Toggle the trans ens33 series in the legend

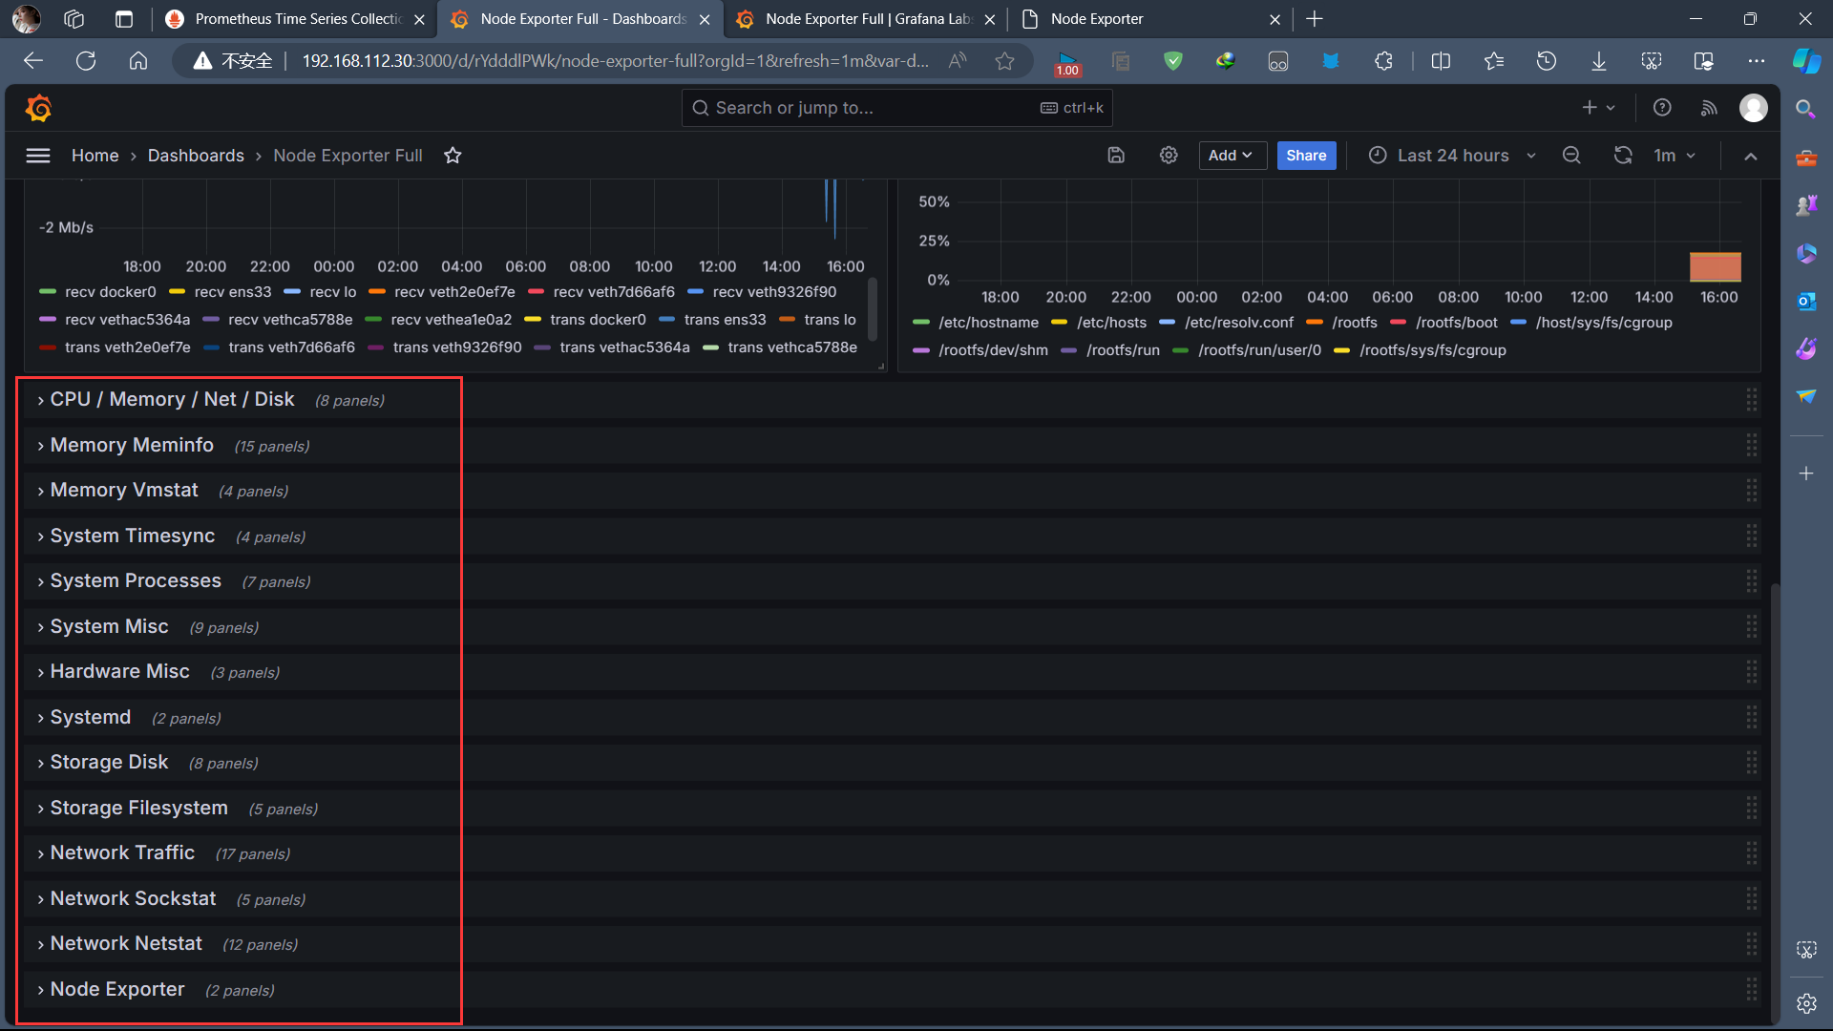[726, 320]
